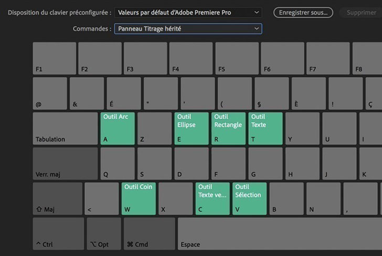Toggle the Cmd modifier key
This screenshot has width=382, height=256.
coord(149,233)
